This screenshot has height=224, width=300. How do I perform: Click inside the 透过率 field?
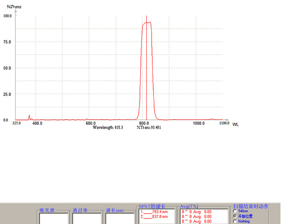click(x=87, y=219)
